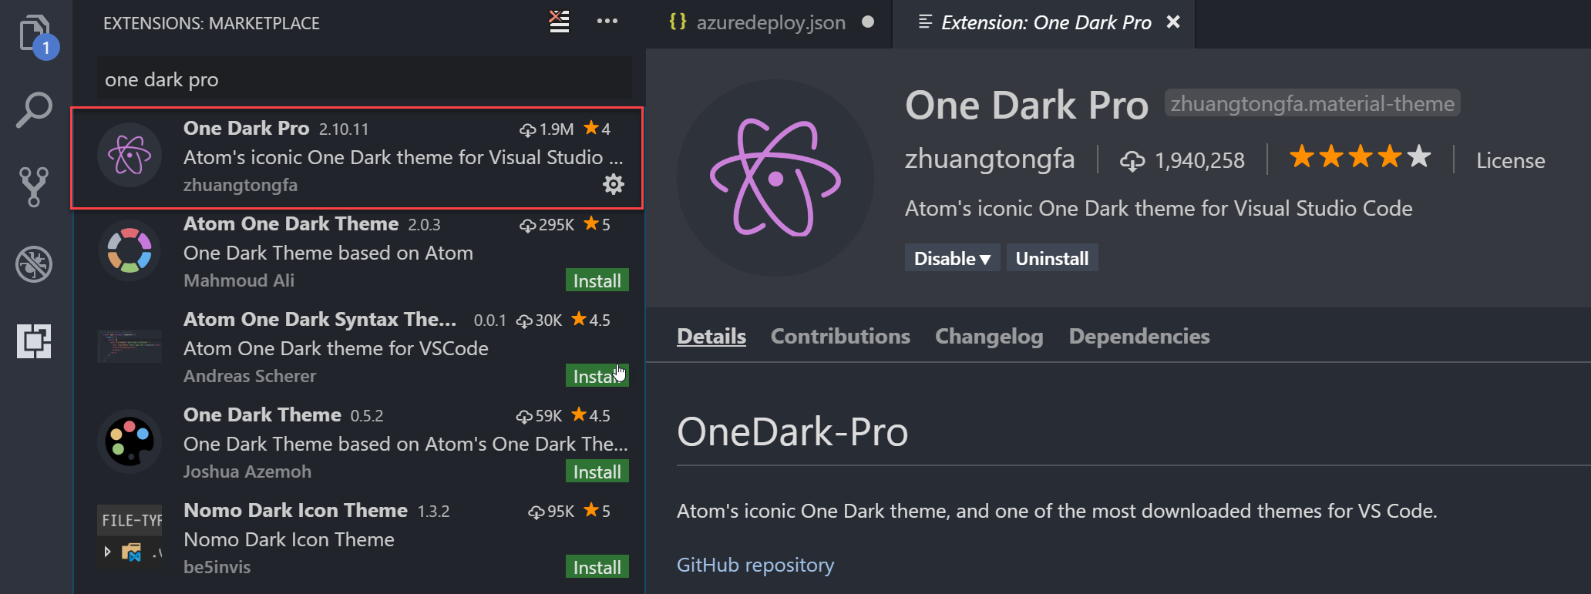Install the Atom One Dark Theme extension

pyautogui.click(x=597, y=280)
